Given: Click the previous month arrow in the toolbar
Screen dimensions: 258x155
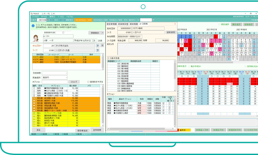Looking at the screenshot, I should (51, 20).
